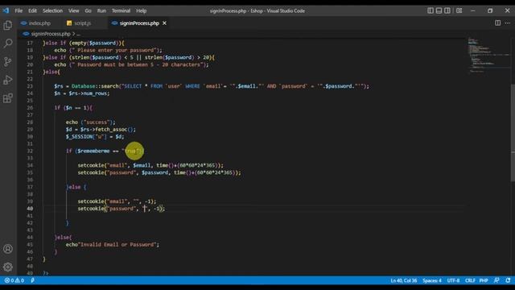Open the Extensions view

tap(8, 98)
